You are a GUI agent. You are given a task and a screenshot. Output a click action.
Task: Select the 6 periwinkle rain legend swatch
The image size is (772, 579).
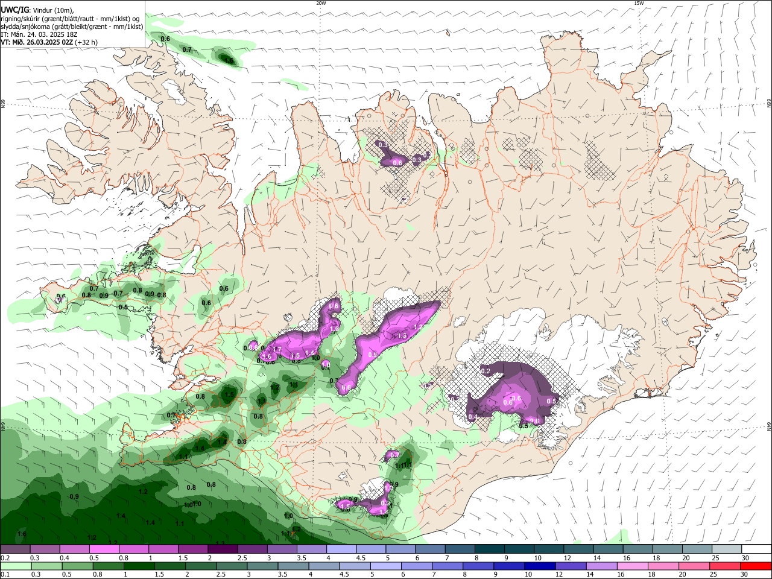coord(416,566)
